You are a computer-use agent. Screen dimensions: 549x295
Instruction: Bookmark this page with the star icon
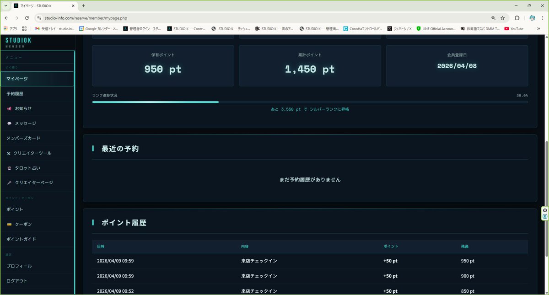(503, 18)
